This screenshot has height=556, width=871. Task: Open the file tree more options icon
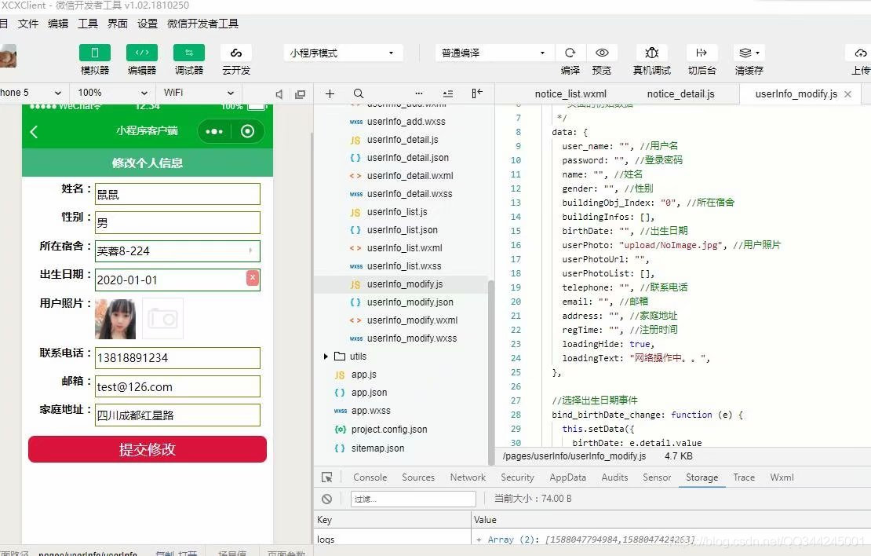click(x=419, y=93)
